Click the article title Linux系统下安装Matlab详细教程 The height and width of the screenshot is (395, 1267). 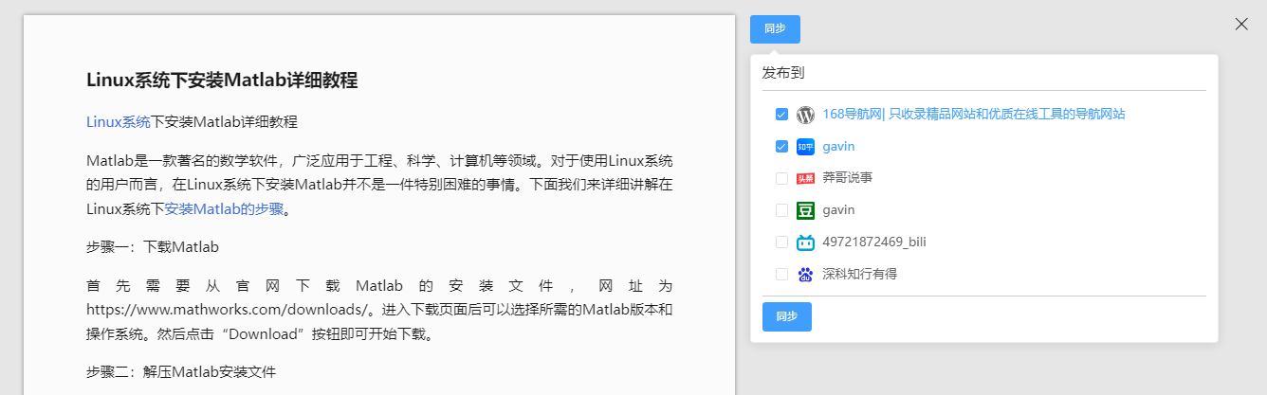pos(222,81)
